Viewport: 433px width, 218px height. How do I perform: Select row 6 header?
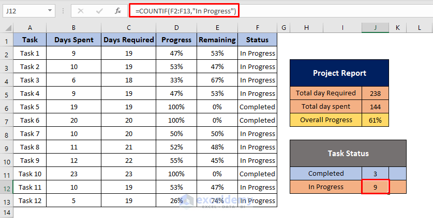coord(6,108)
